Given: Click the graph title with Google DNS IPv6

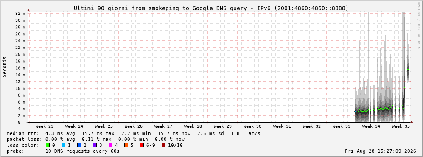Looking at the screenshot, I should [211, 8].
